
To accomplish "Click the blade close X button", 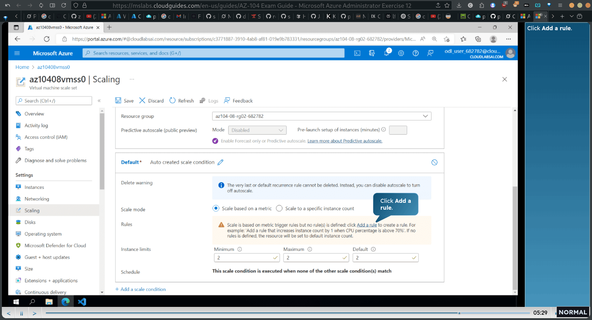I will pyautogui.click(x=505, y=79).
